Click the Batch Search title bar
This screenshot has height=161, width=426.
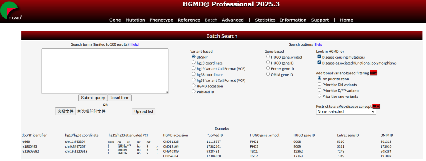click(222, 36)
